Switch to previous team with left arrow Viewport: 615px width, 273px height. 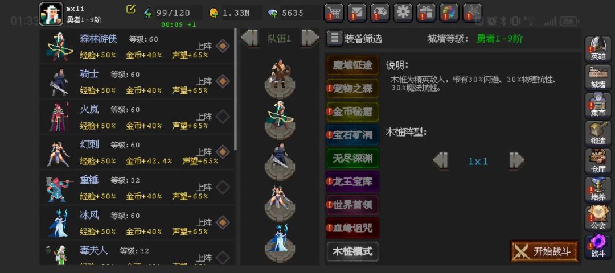[x=249, y=38]
